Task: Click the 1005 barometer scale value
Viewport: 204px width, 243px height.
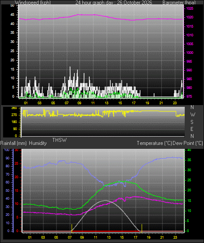Action: [x=190, y=44]
